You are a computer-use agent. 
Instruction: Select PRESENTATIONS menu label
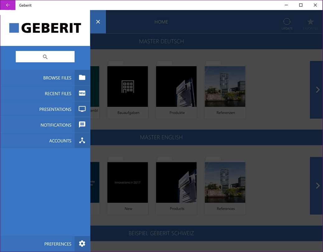55,109
